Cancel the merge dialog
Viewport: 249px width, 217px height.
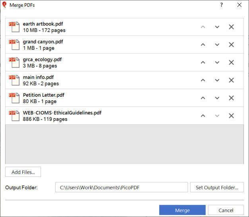tap(226, 210)
